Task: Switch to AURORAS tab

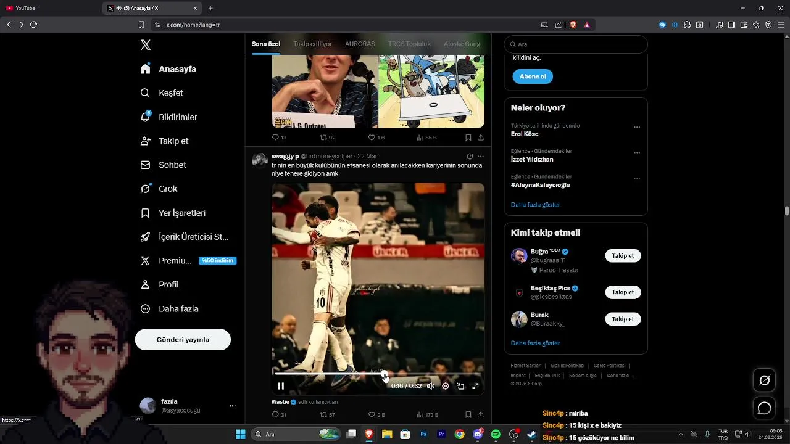Action: pos(360,44)
